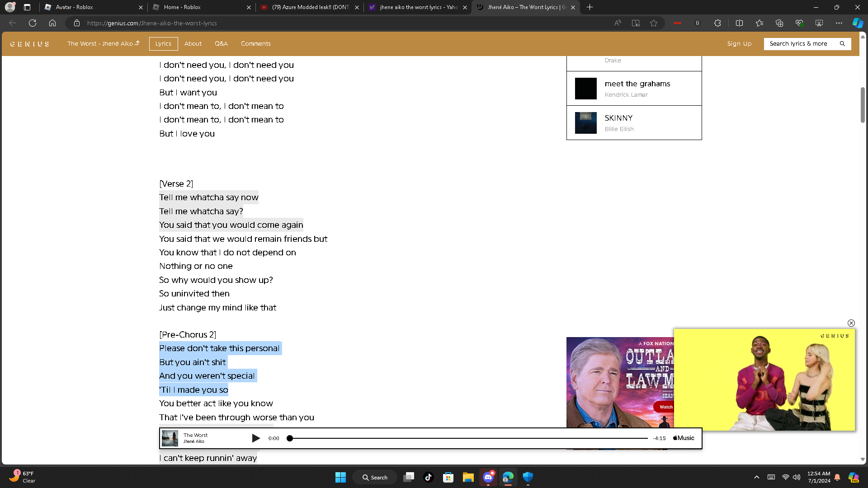
Task: Open the tab actions menu
Action: (x=27, y=7)
